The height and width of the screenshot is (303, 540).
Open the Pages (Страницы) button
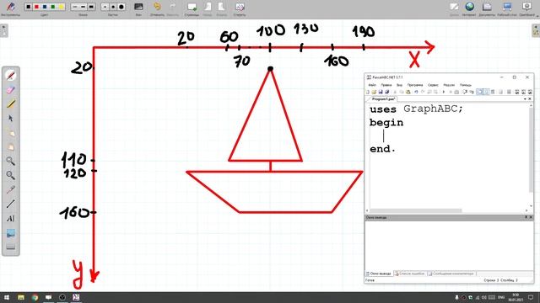pyautogui.click(x=192, y=7)
